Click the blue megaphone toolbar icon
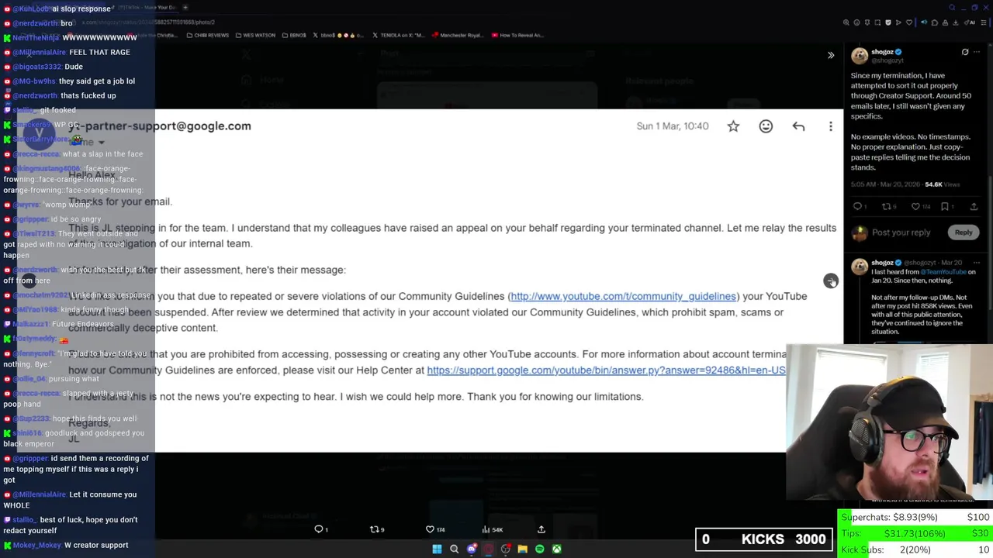This screenshot has height=558, width=993. [x=924, y=22]
